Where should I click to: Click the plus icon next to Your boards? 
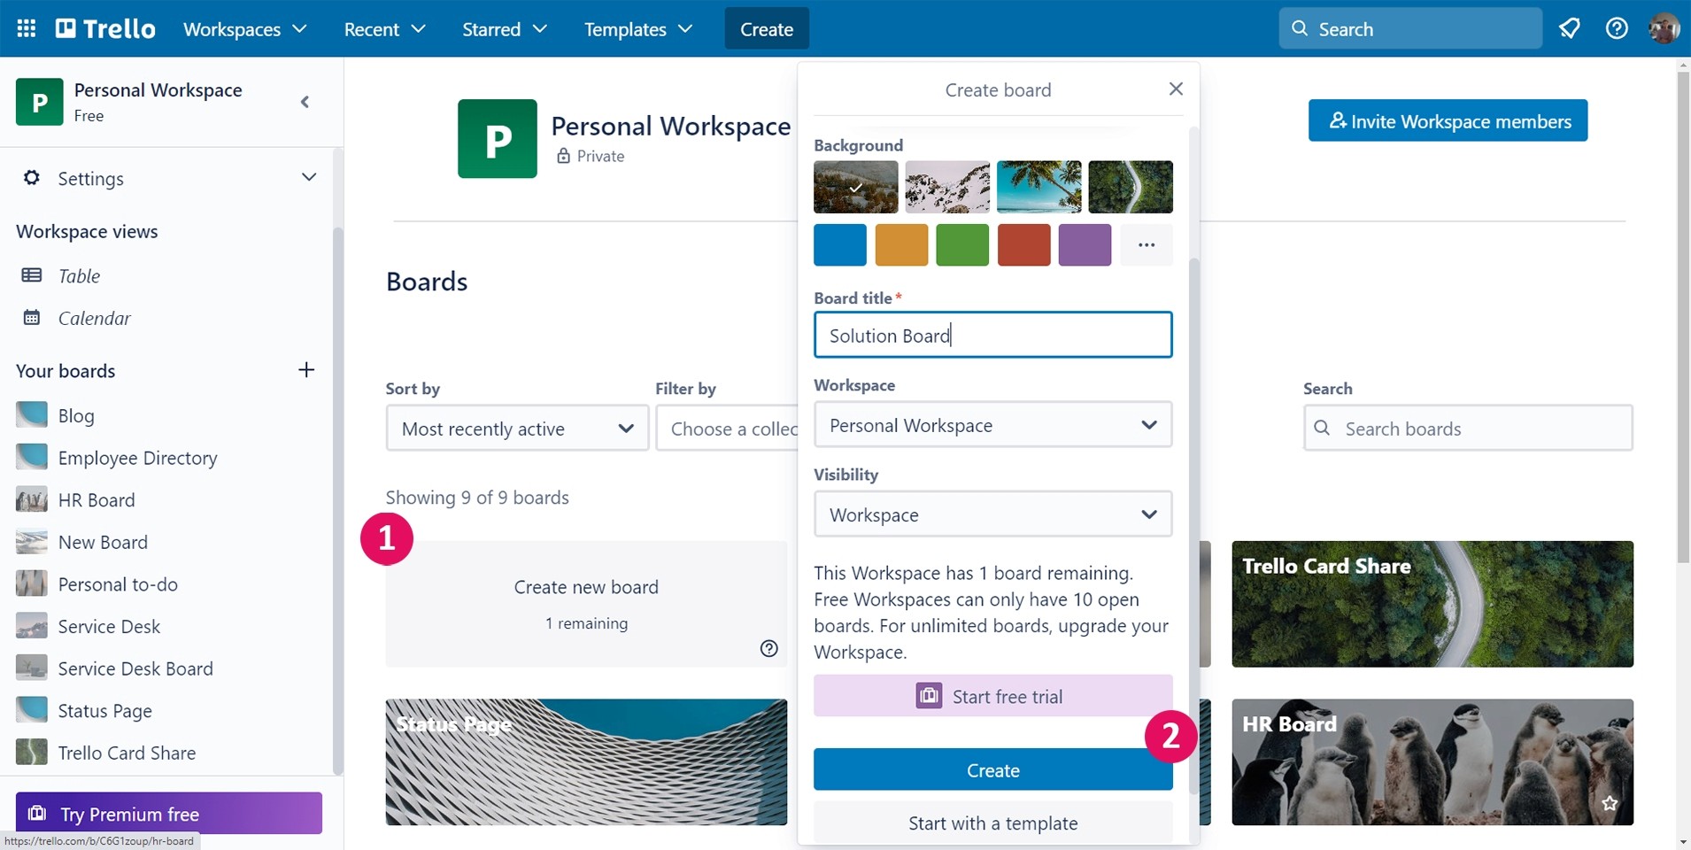(x=306, y=369)
